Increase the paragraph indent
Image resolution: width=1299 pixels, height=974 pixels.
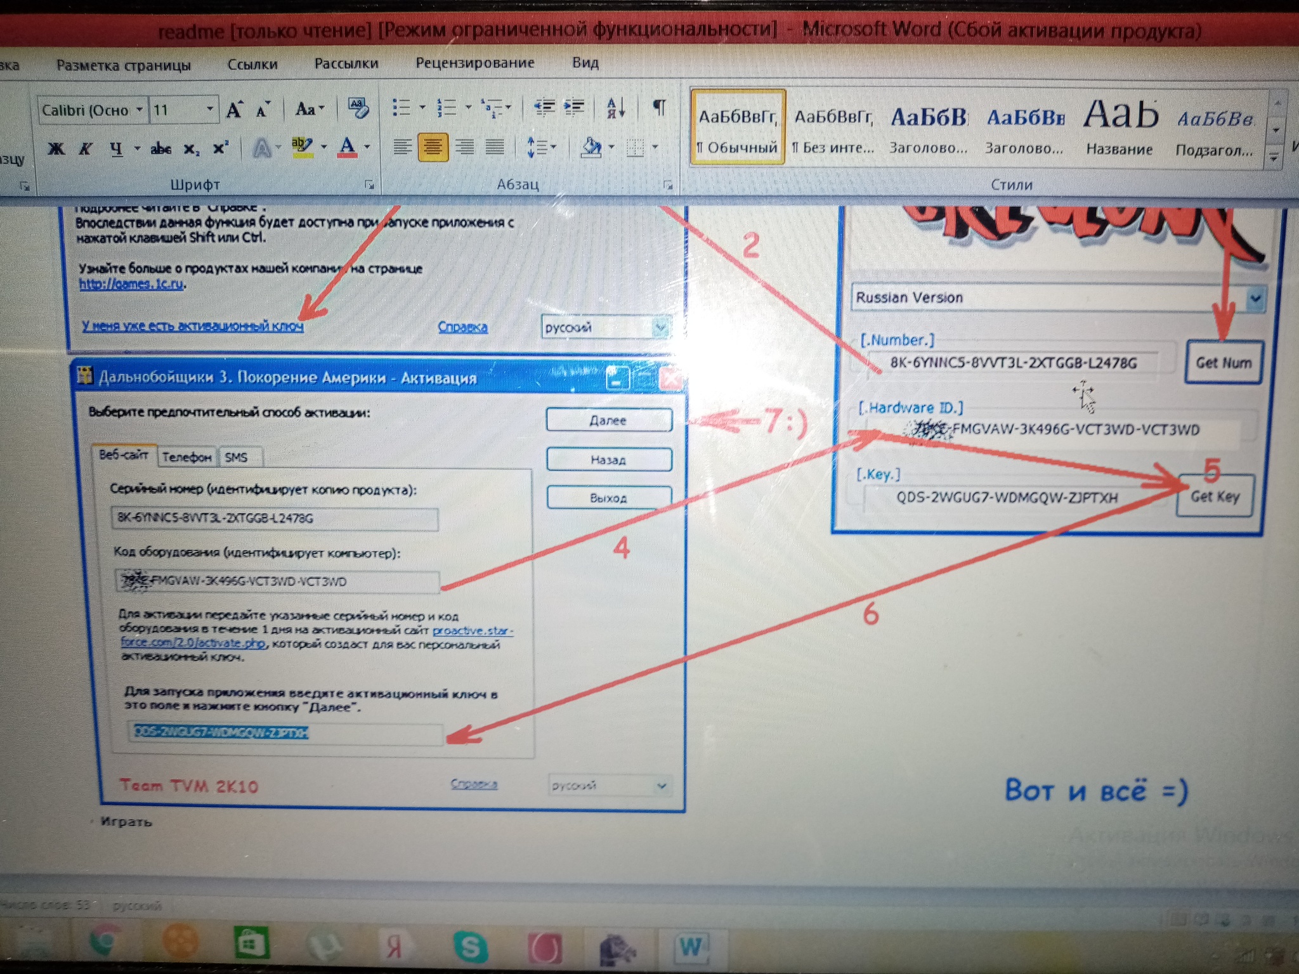pos(574,108)
